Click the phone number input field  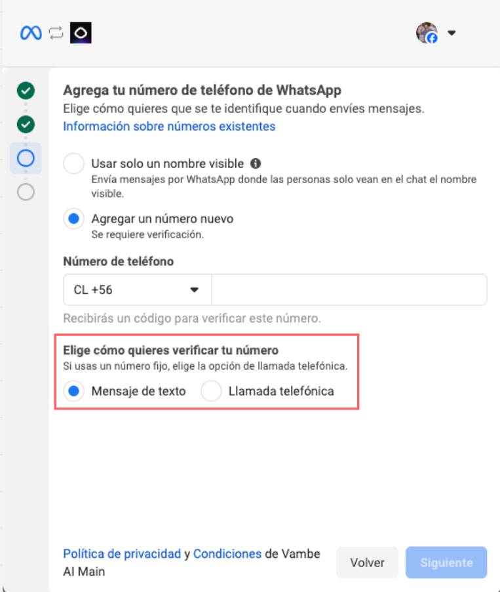point(349,289)
